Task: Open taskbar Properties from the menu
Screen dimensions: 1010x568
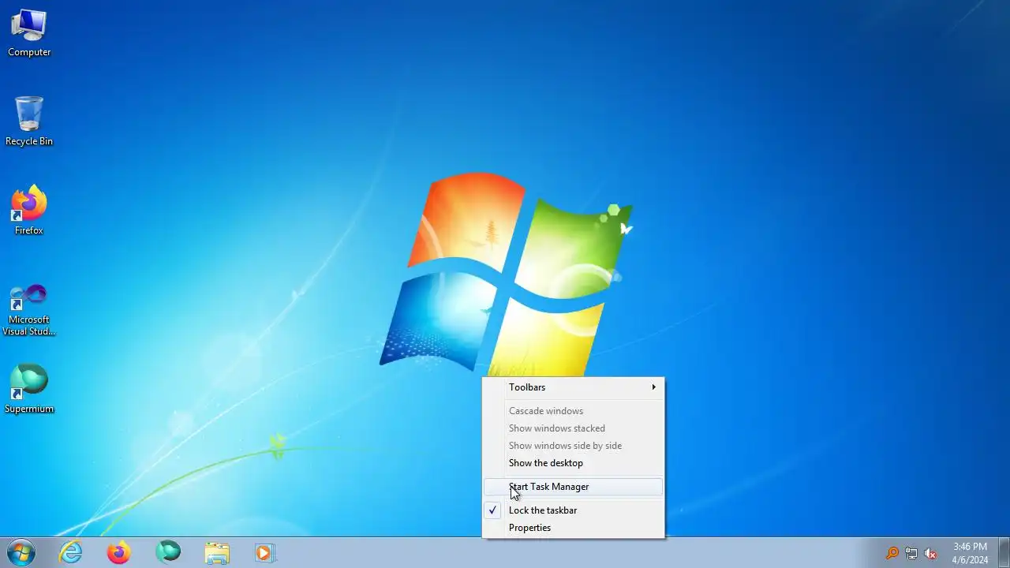Action: tap(573, 528)
